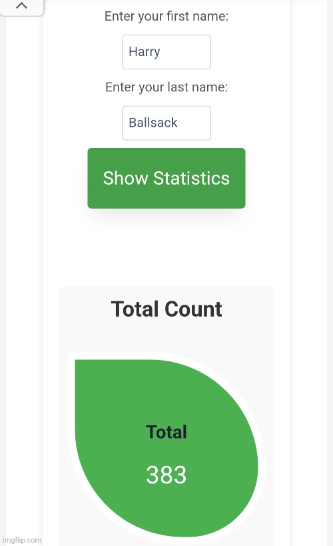Open the imgflip.com watermark link
Screen dimensions: 333x546
[x=21, y=540]
